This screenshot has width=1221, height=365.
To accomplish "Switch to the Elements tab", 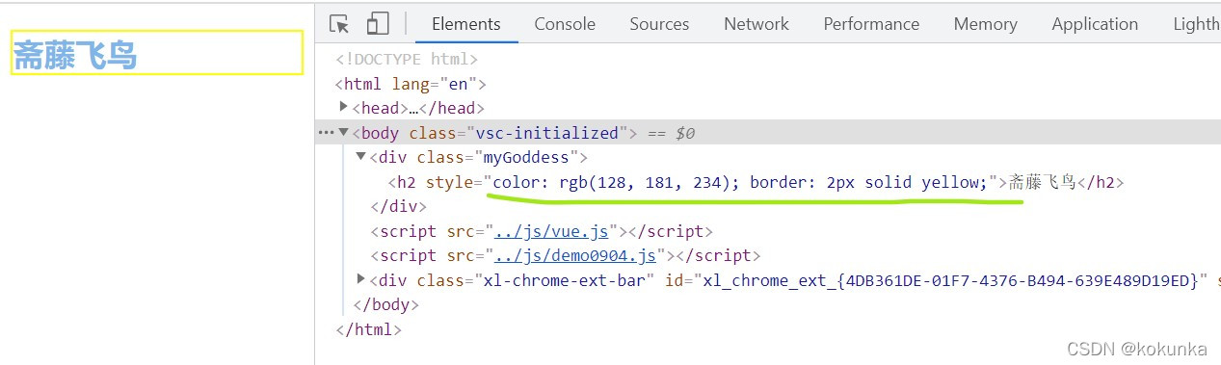I will [466, 24].
